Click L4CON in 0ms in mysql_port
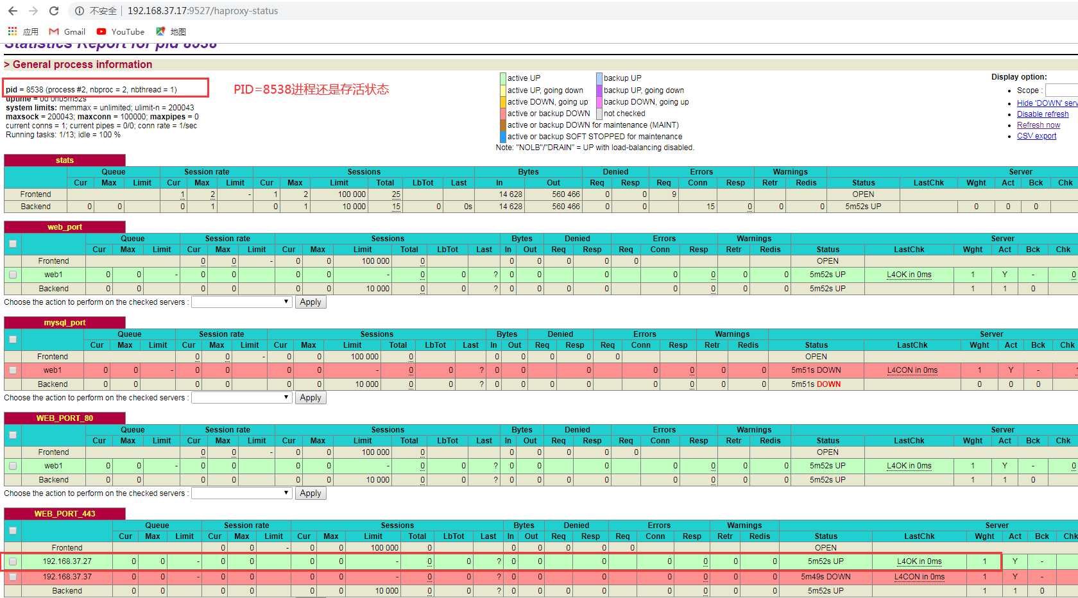The height and width of the screenshot is (598, 1078). click(x=912, y=370)
